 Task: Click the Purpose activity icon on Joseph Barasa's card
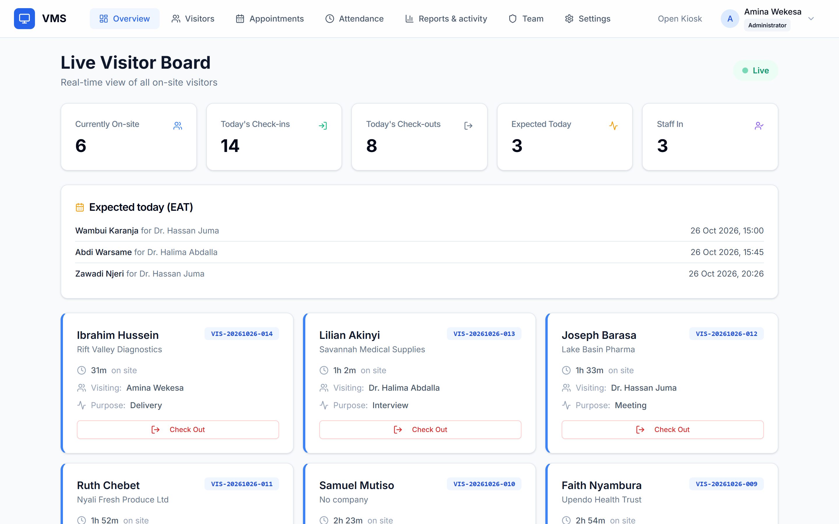[566, 405]
